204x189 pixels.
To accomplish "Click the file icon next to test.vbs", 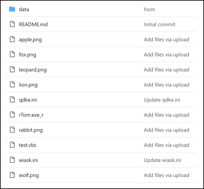I will [x=12, y=145].
